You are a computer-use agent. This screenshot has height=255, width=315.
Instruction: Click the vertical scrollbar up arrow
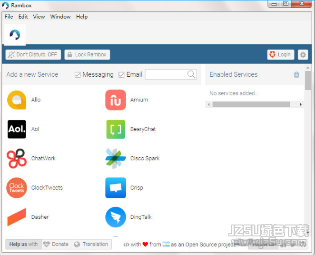pyautogui.click(x=308, y=68)
